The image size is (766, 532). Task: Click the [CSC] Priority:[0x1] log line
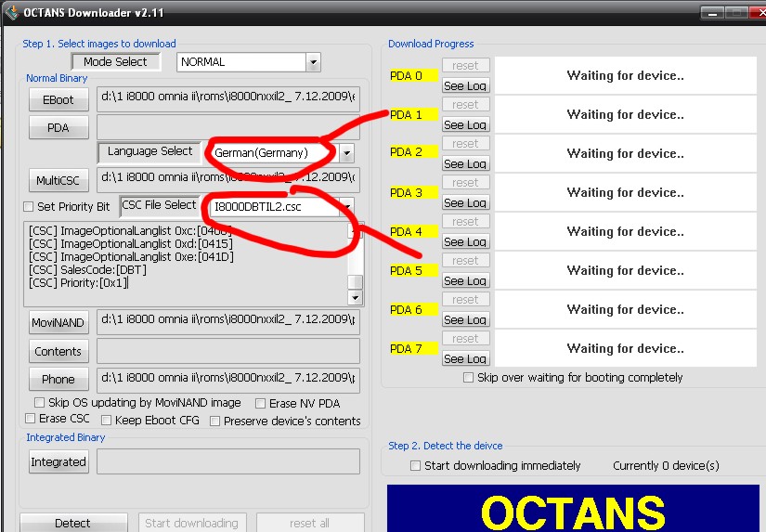point(79,283)
